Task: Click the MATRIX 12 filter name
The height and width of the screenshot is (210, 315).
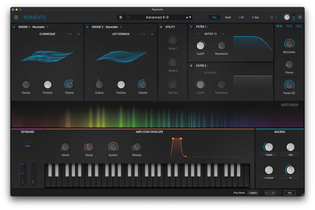Action: click(x=210, y=34)
